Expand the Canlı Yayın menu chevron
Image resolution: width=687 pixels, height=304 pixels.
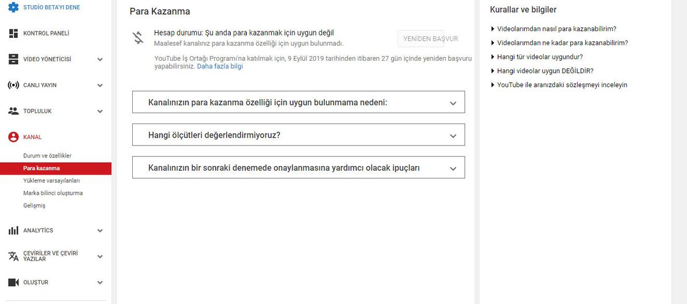click(100, 85)
